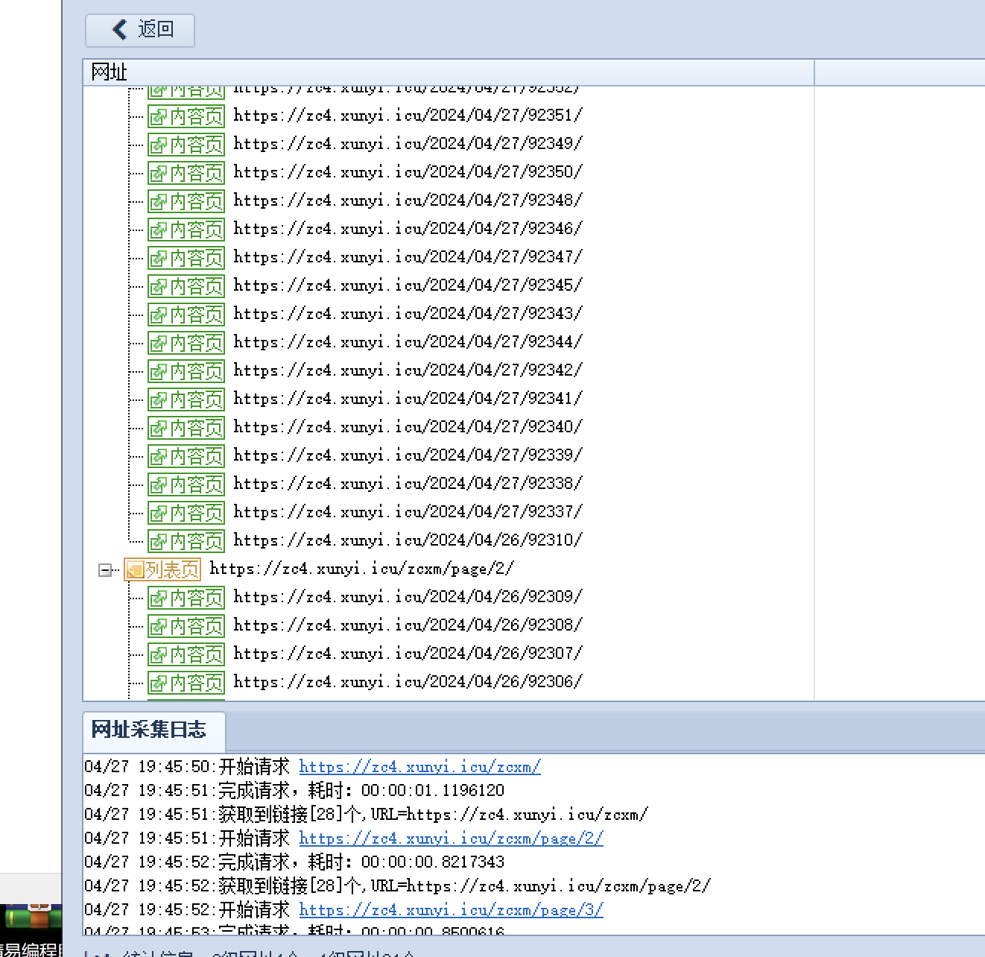Collapse the zcxm/page/2/ list page node

(105, 570)
